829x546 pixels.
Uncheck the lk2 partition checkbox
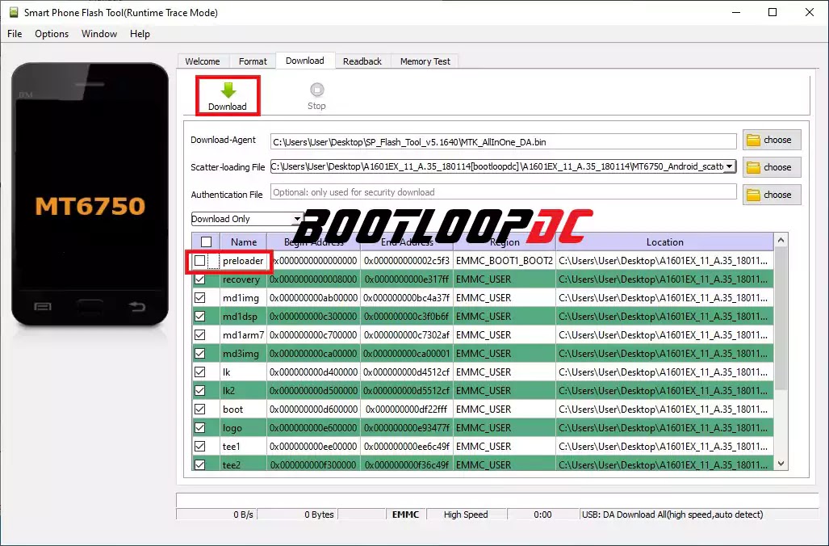pyautogui.click(x=200, y=390)
